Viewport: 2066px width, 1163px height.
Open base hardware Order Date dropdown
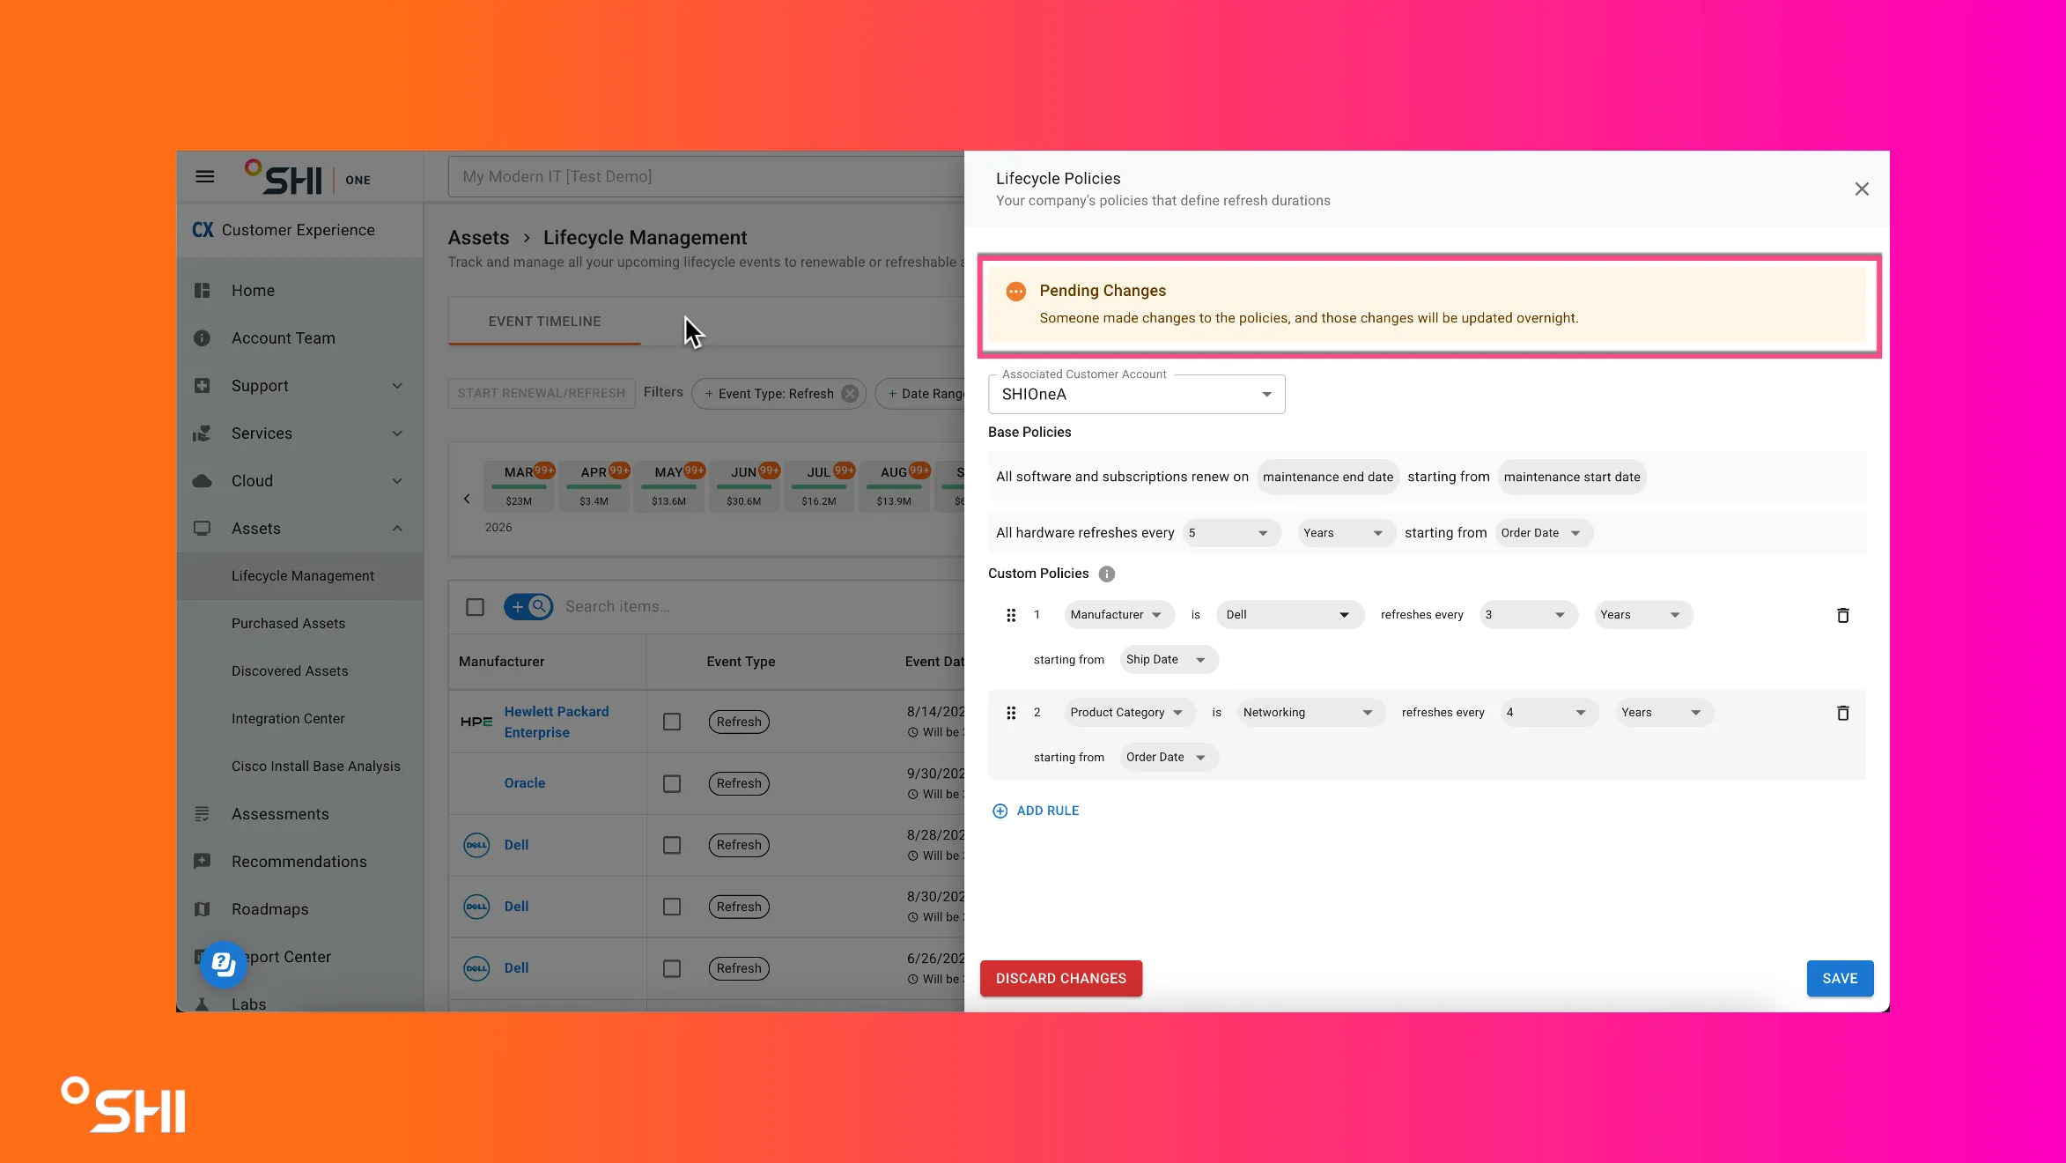tap(1543, 533)
